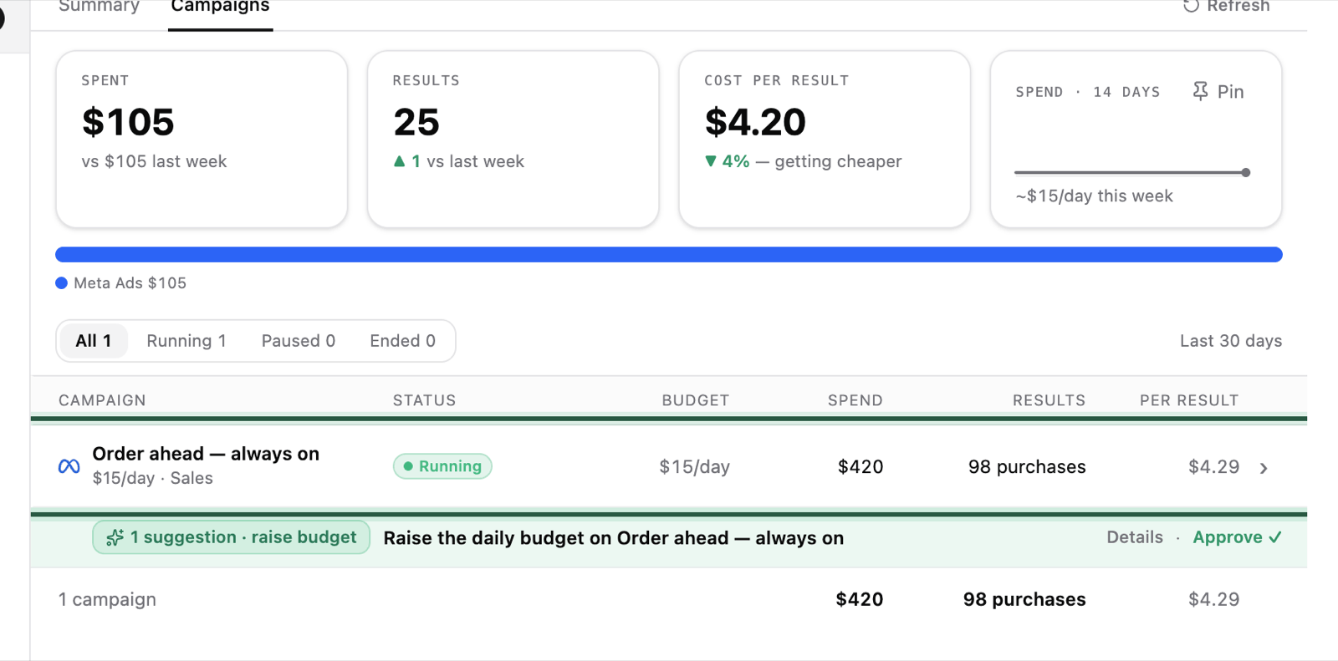Click the $420 spend cell in the campaign row

[x=861, y=466]
